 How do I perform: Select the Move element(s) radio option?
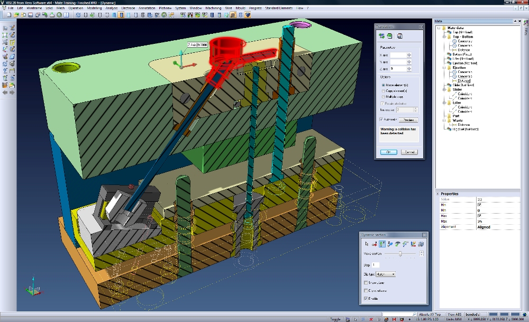[384, 85]
